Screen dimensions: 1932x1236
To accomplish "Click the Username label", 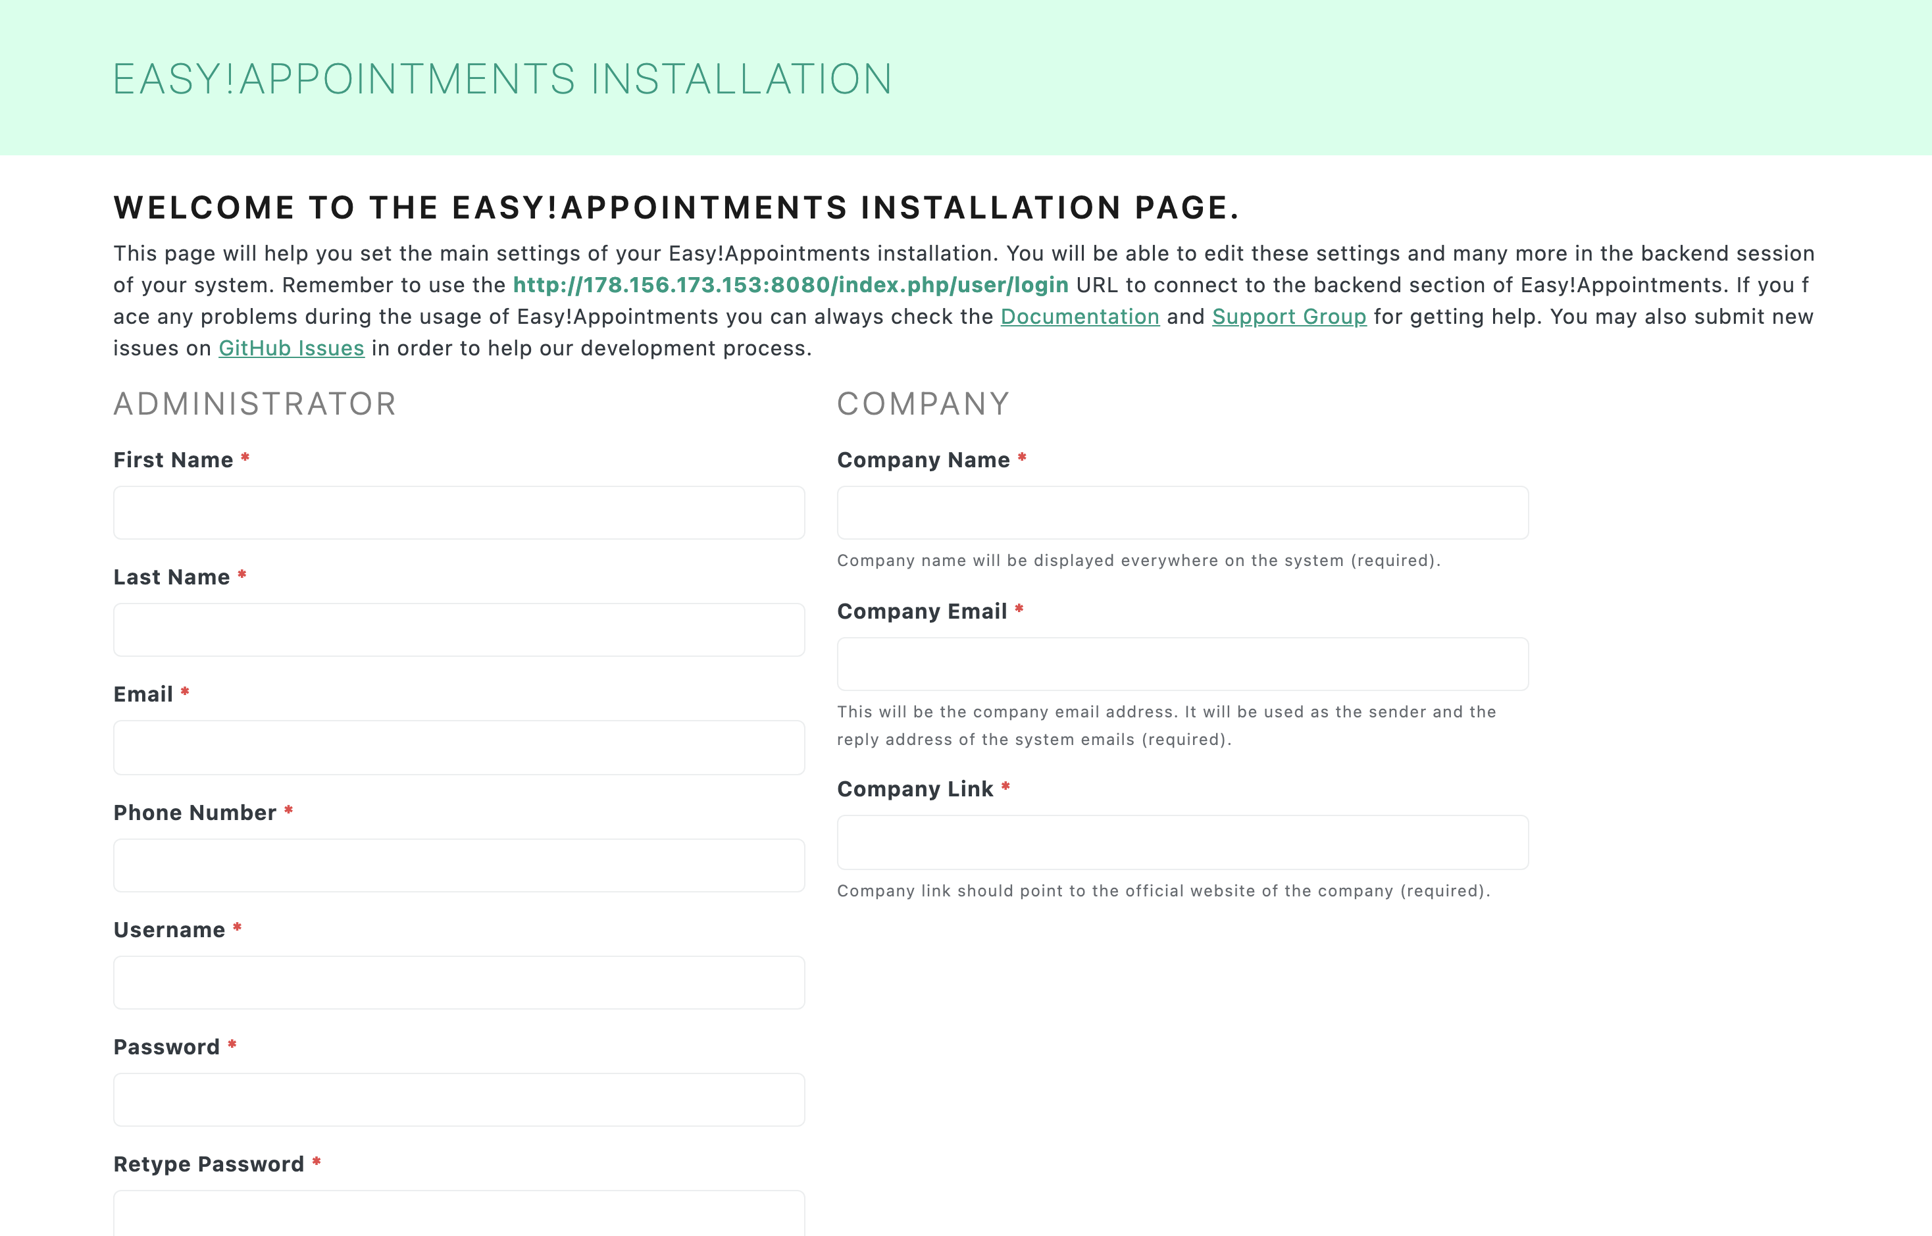I will click(x=169, y=930).
